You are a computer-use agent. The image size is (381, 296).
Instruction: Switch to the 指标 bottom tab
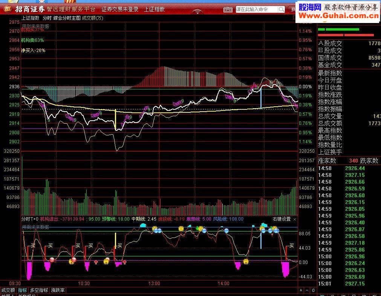click(x=23, y=290)
